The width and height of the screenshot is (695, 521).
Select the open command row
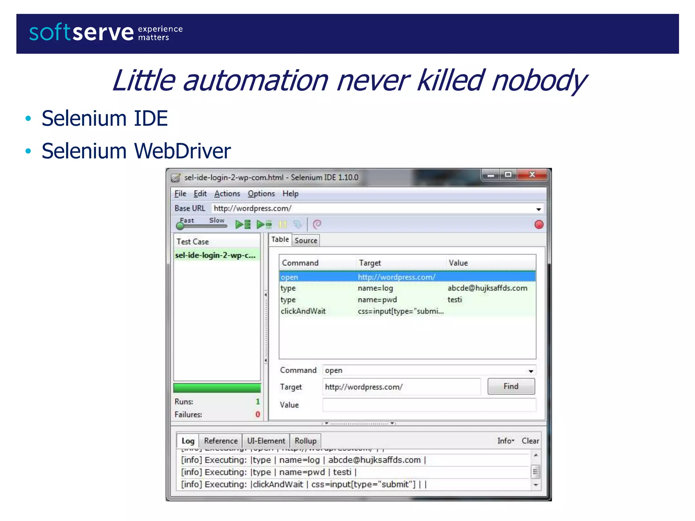click(x=408, y=277)
